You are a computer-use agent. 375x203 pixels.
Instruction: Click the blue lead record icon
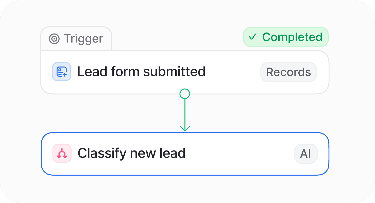tap(62, 72)
